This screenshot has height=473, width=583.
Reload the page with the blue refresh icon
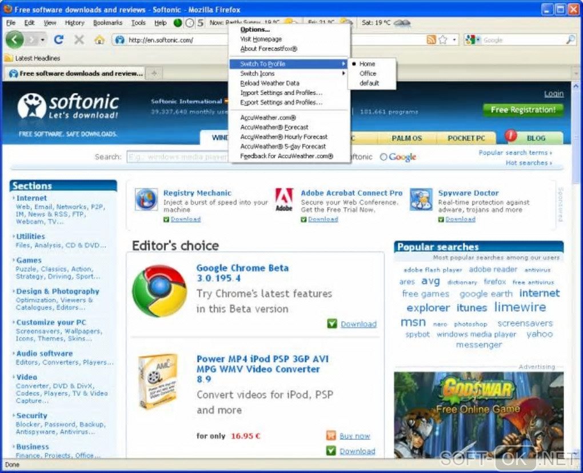59,39
